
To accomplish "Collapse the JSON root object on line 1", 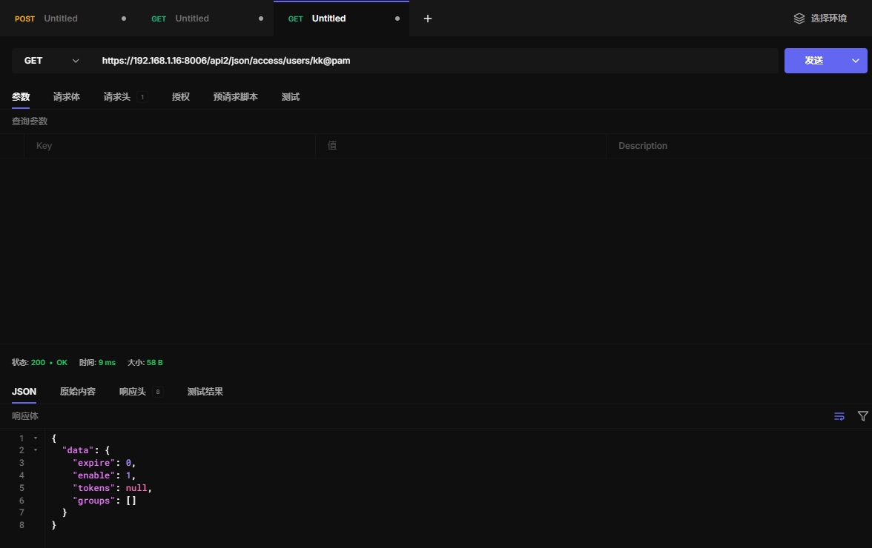I will (36, 438).
